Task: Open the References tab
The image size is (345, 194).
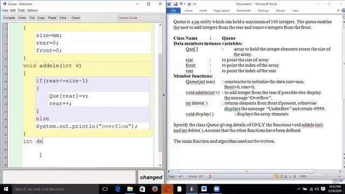Action: [244, 11]
